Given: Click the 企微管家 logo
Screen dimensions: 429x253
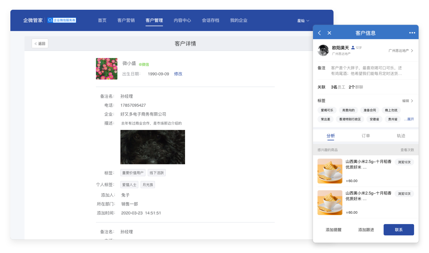Looking at the screenshot, I should [x=33, y=20].
